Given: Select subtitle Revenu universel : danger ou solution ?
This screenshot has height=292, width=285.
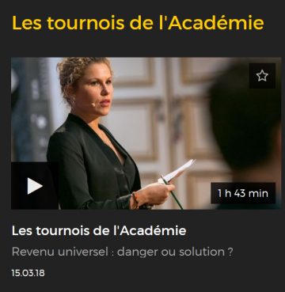Looking at the screenshot, I should 123,252.
